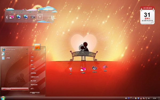The width and height of the screenshot is (160, 100).
Task: Add a shortcut using the dashed plus box
Action: (40, 17)
